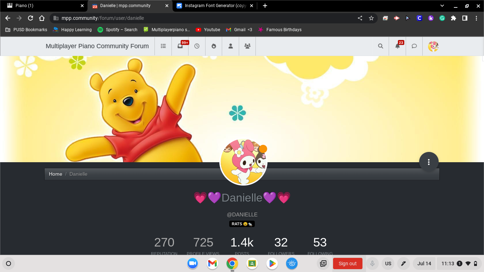Screen dimensions: 484x272
Task: Open the user avatar menu in navbar
Action: [433, 46]
